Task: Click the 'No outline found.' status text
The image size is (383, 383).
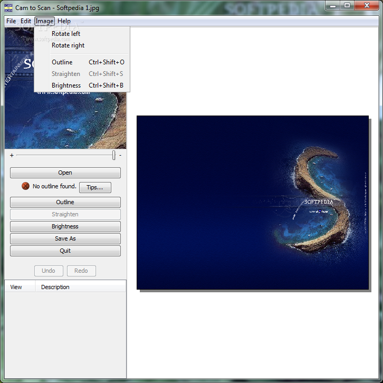Action: pyautogui.click(x=54, y=186)
